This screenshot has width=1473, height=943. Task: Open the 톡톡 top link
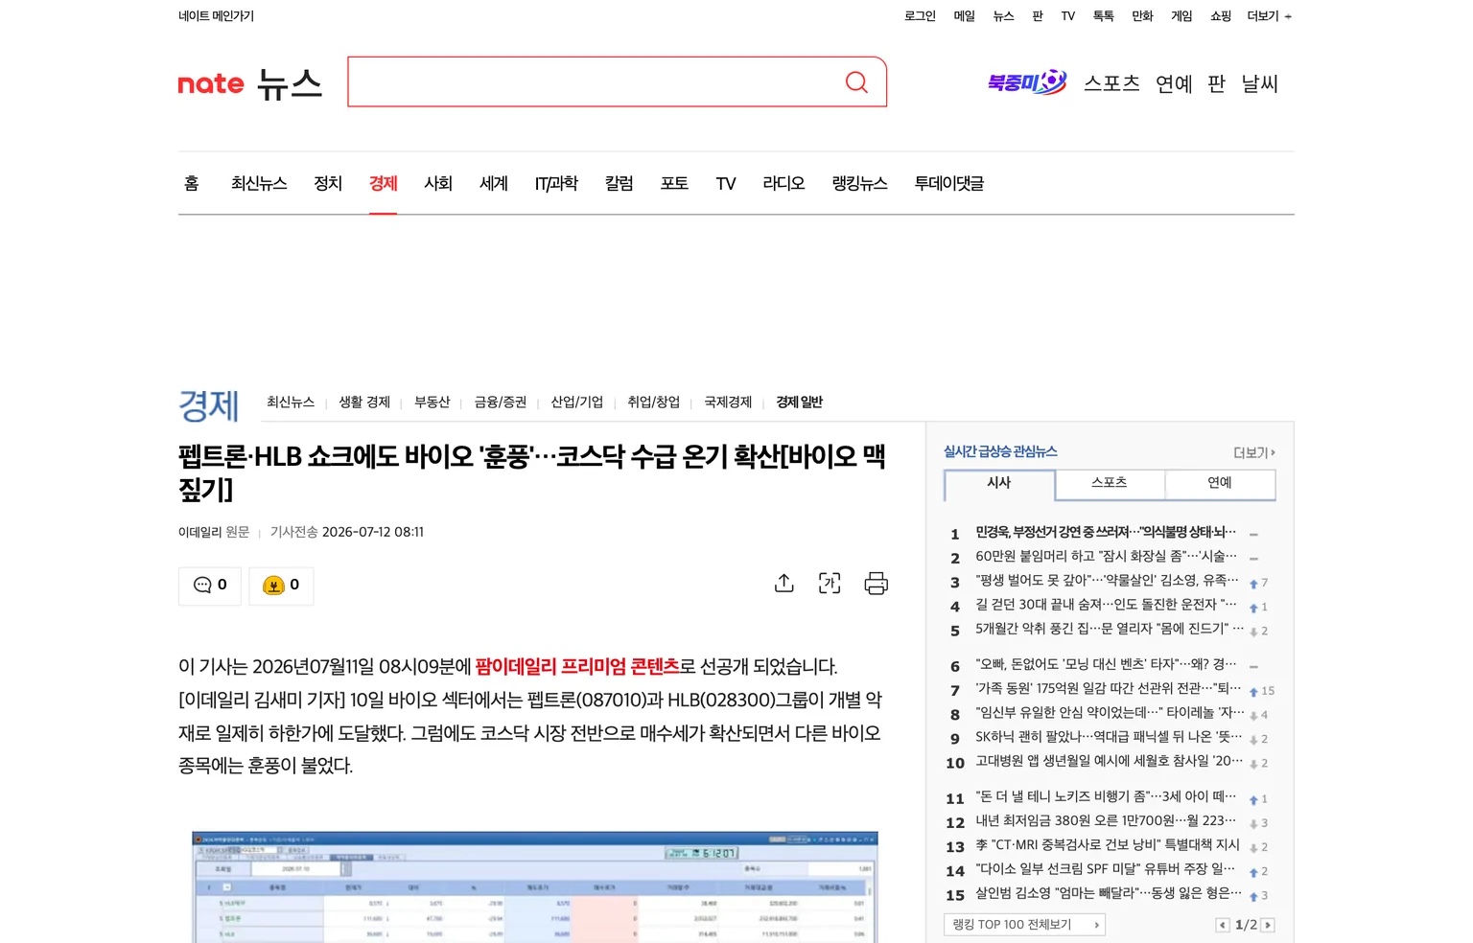point(1104,16)
